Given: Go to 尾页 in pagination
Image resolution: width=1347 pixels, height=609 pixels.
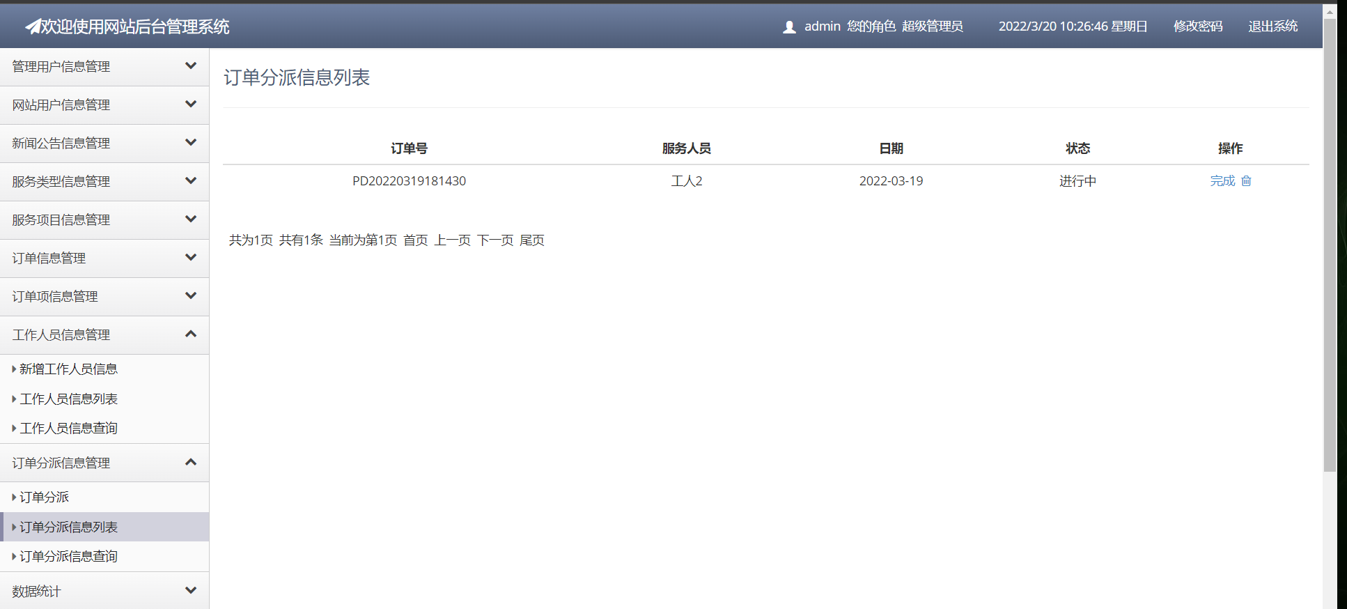Looking at the screenshot, I should pyautogui.click(x=532, y=240).
